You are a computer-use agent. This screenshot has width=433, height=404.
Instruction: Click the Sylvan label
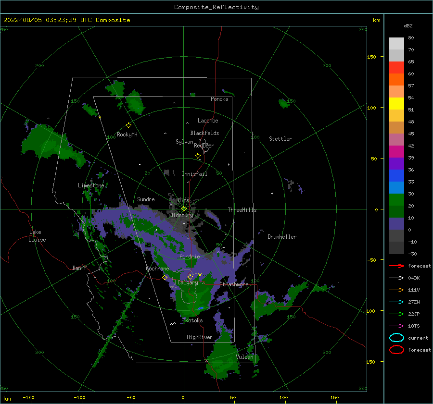[x=184, y=142]
